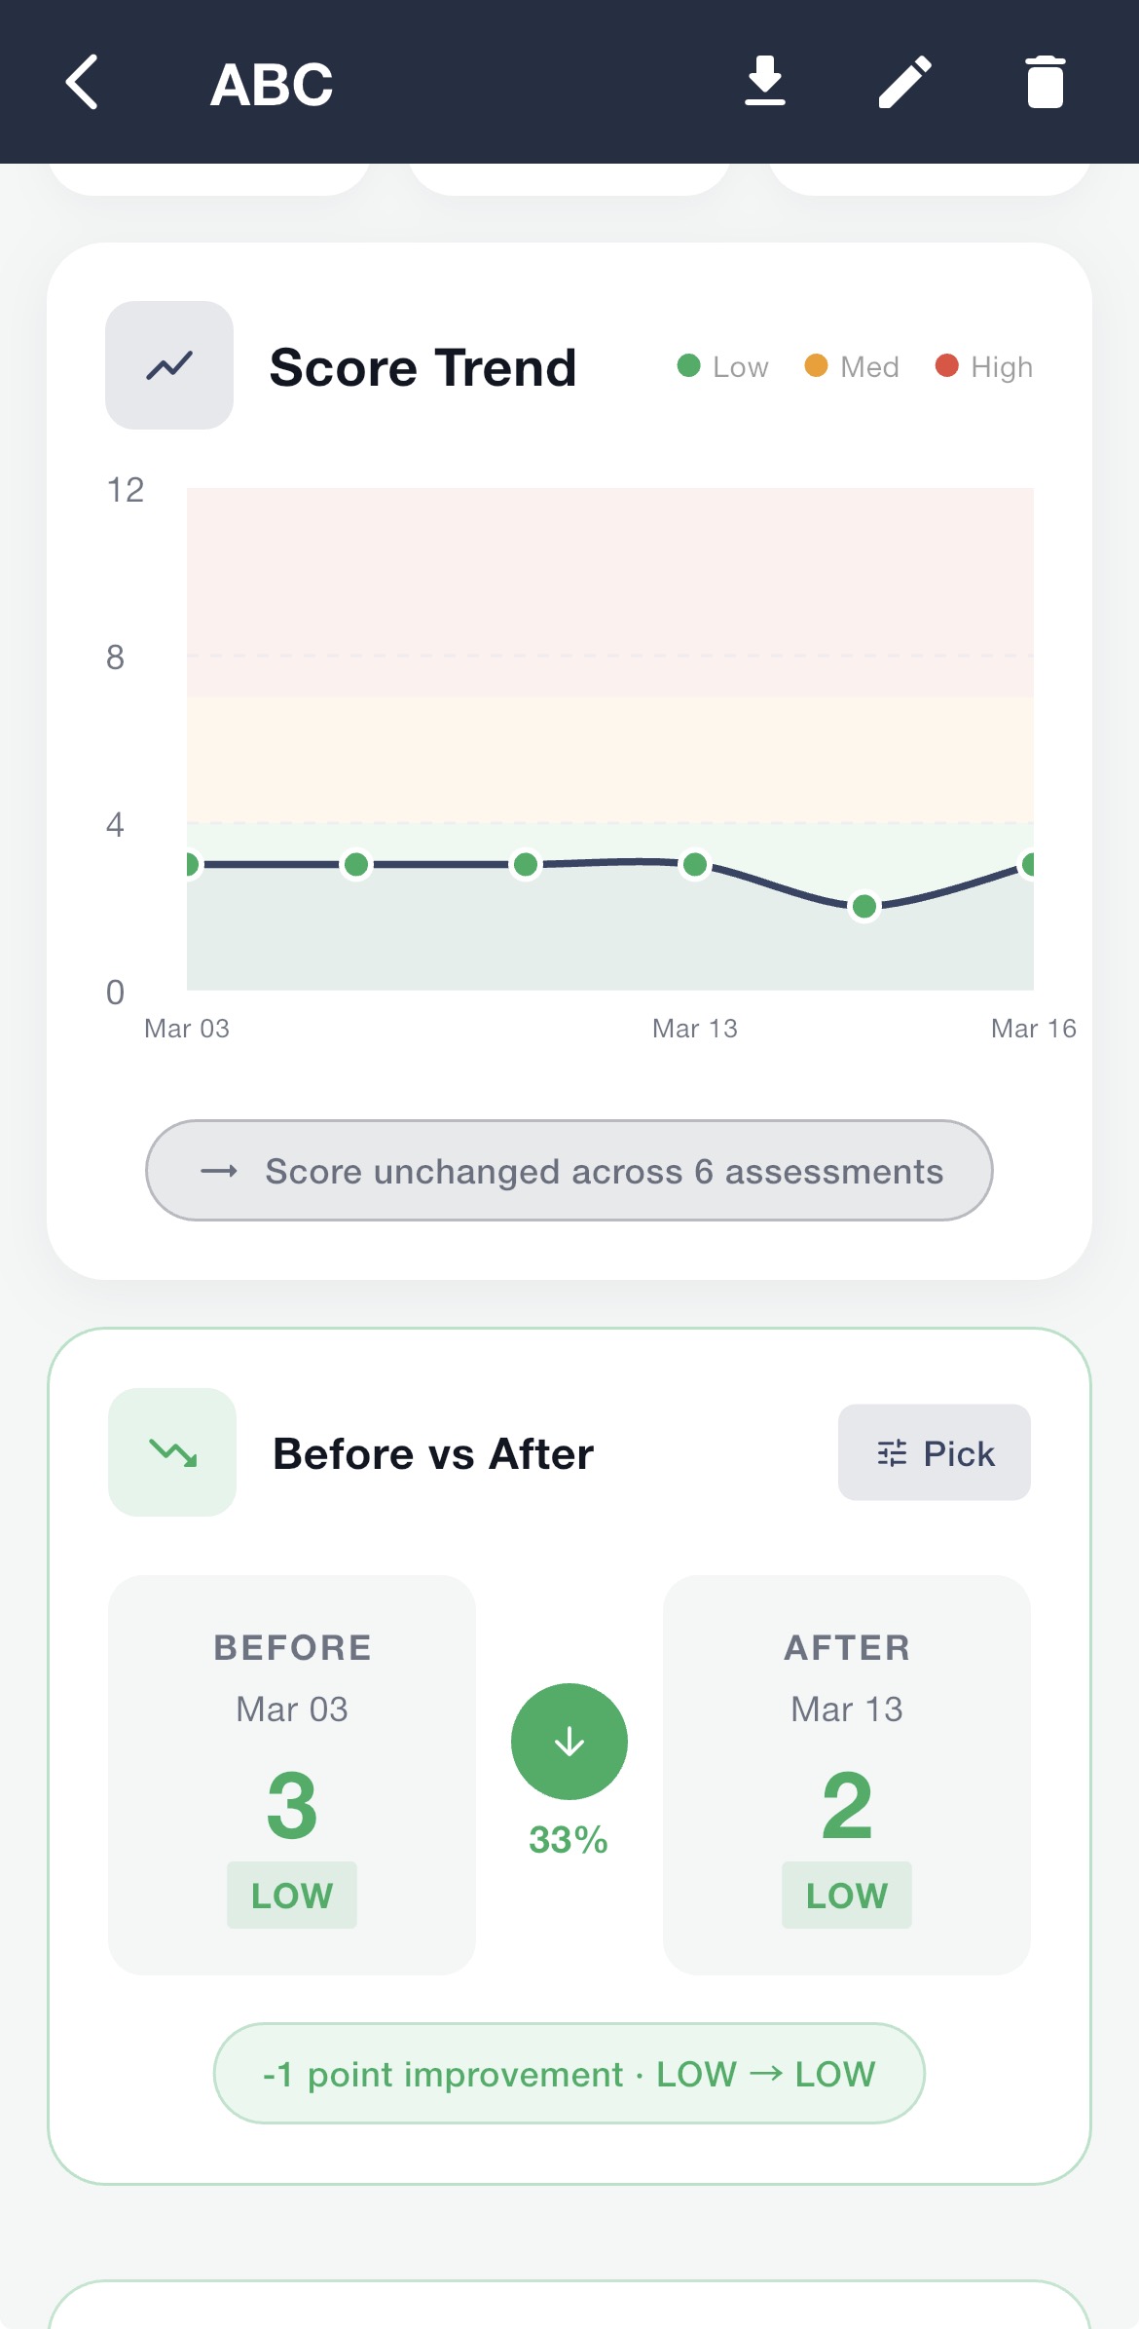1139x2329 pixels.
Task: Tap the Score unchanged summary pill
Action: pyautogui.click(x=569, y=1171)
